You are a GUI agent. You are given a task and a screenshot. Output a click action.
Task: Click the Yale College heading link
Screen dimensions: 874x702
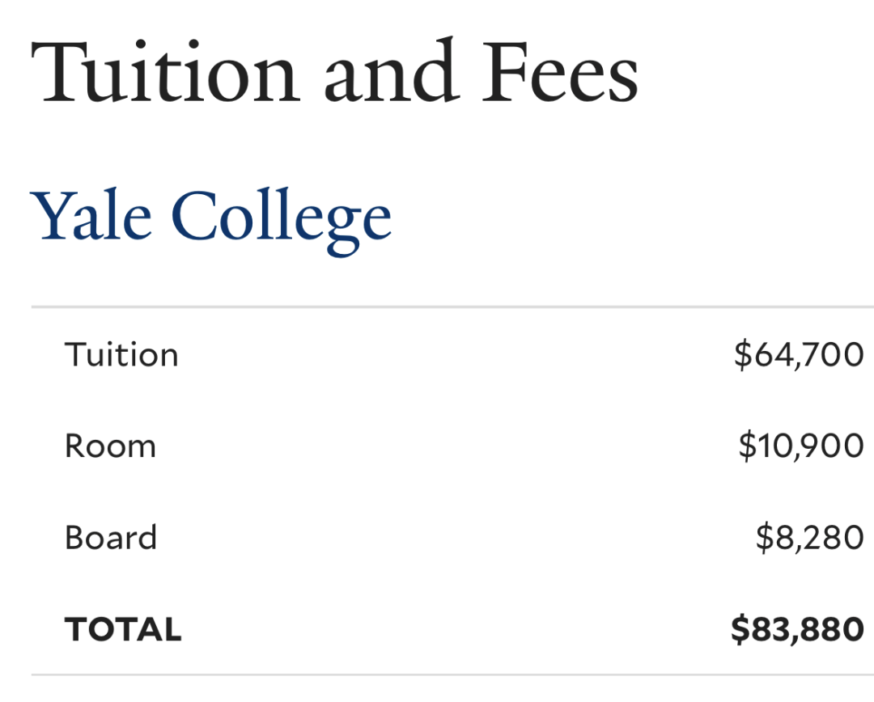click(x=210, y=221)
